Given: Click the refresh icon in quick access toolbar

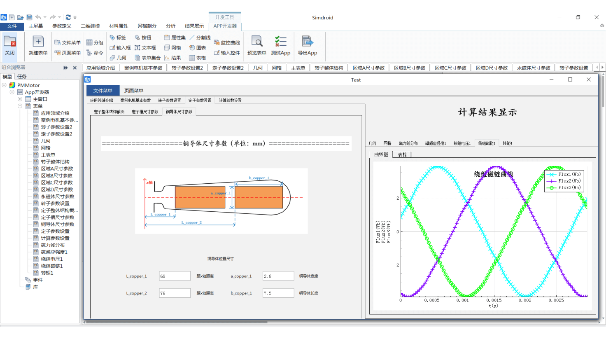Looking at the screenshot, I should point(68,17).
